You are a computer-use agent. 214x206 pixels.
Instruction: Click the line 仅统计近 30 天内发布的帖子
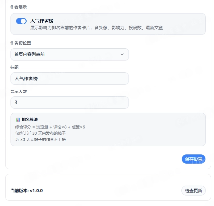[40, 133]
